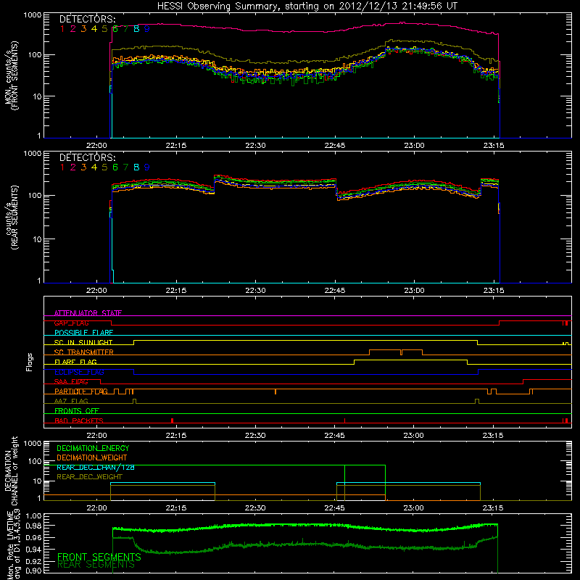Click 22:30 tick under front segments panel
The width and height of the screenshot is (580, 580).
(255, 146)
